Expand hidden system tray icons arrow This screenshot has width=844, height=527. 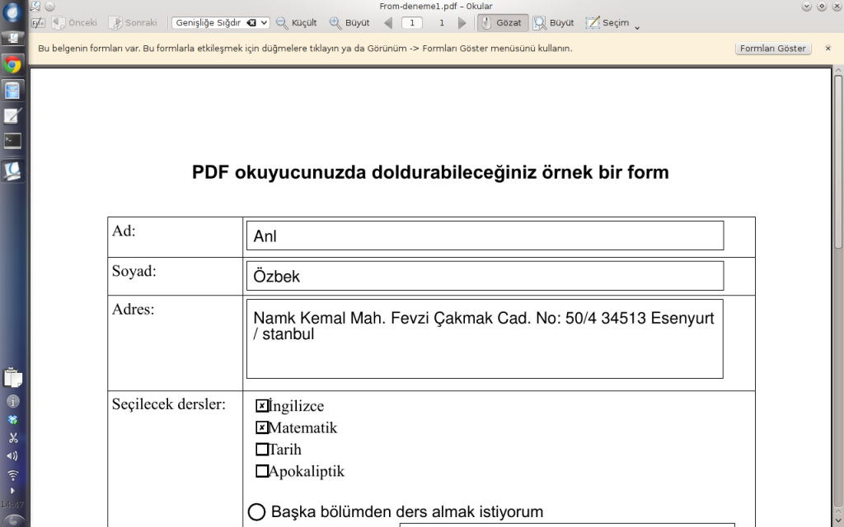pos(12,491)
